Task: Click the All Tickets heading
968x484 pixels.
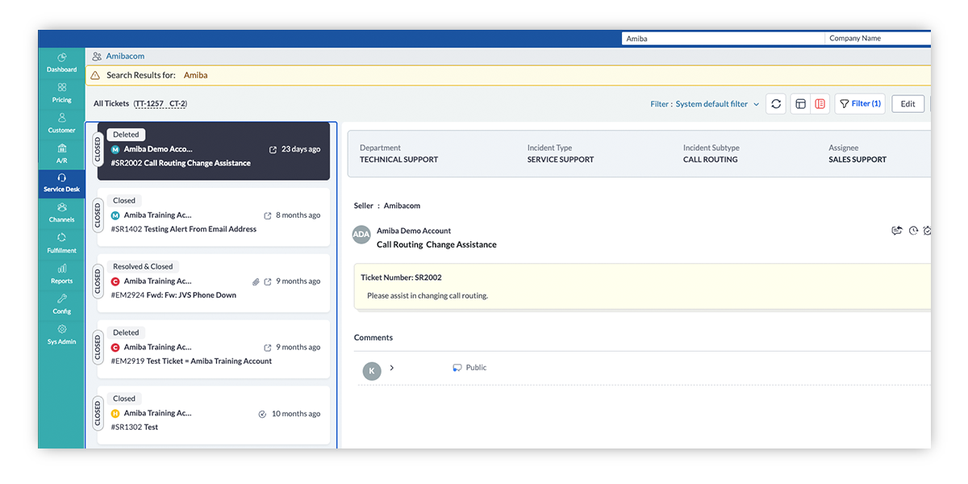Action: pyautogui.click(x=111, y=104)
